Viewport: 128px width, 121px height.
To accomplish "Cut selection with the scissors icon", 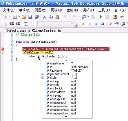I will [x=44, y=17].
